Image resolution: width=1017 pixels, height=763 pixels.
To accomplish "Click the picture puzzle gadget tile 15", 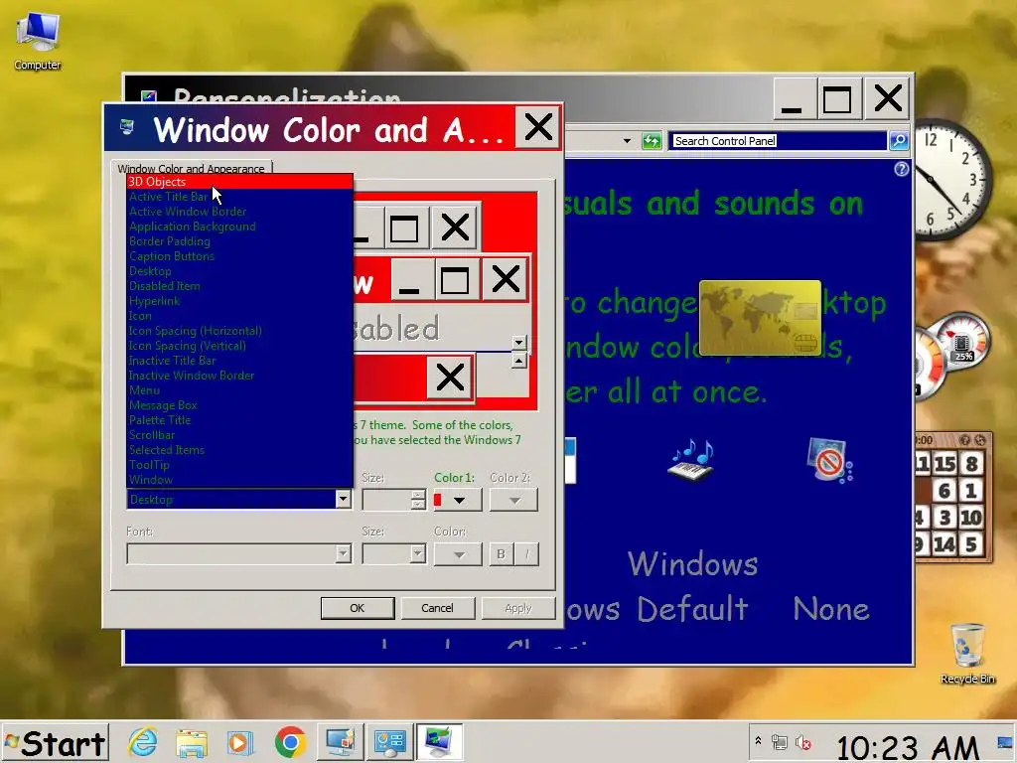I will [x=944, y=463].
